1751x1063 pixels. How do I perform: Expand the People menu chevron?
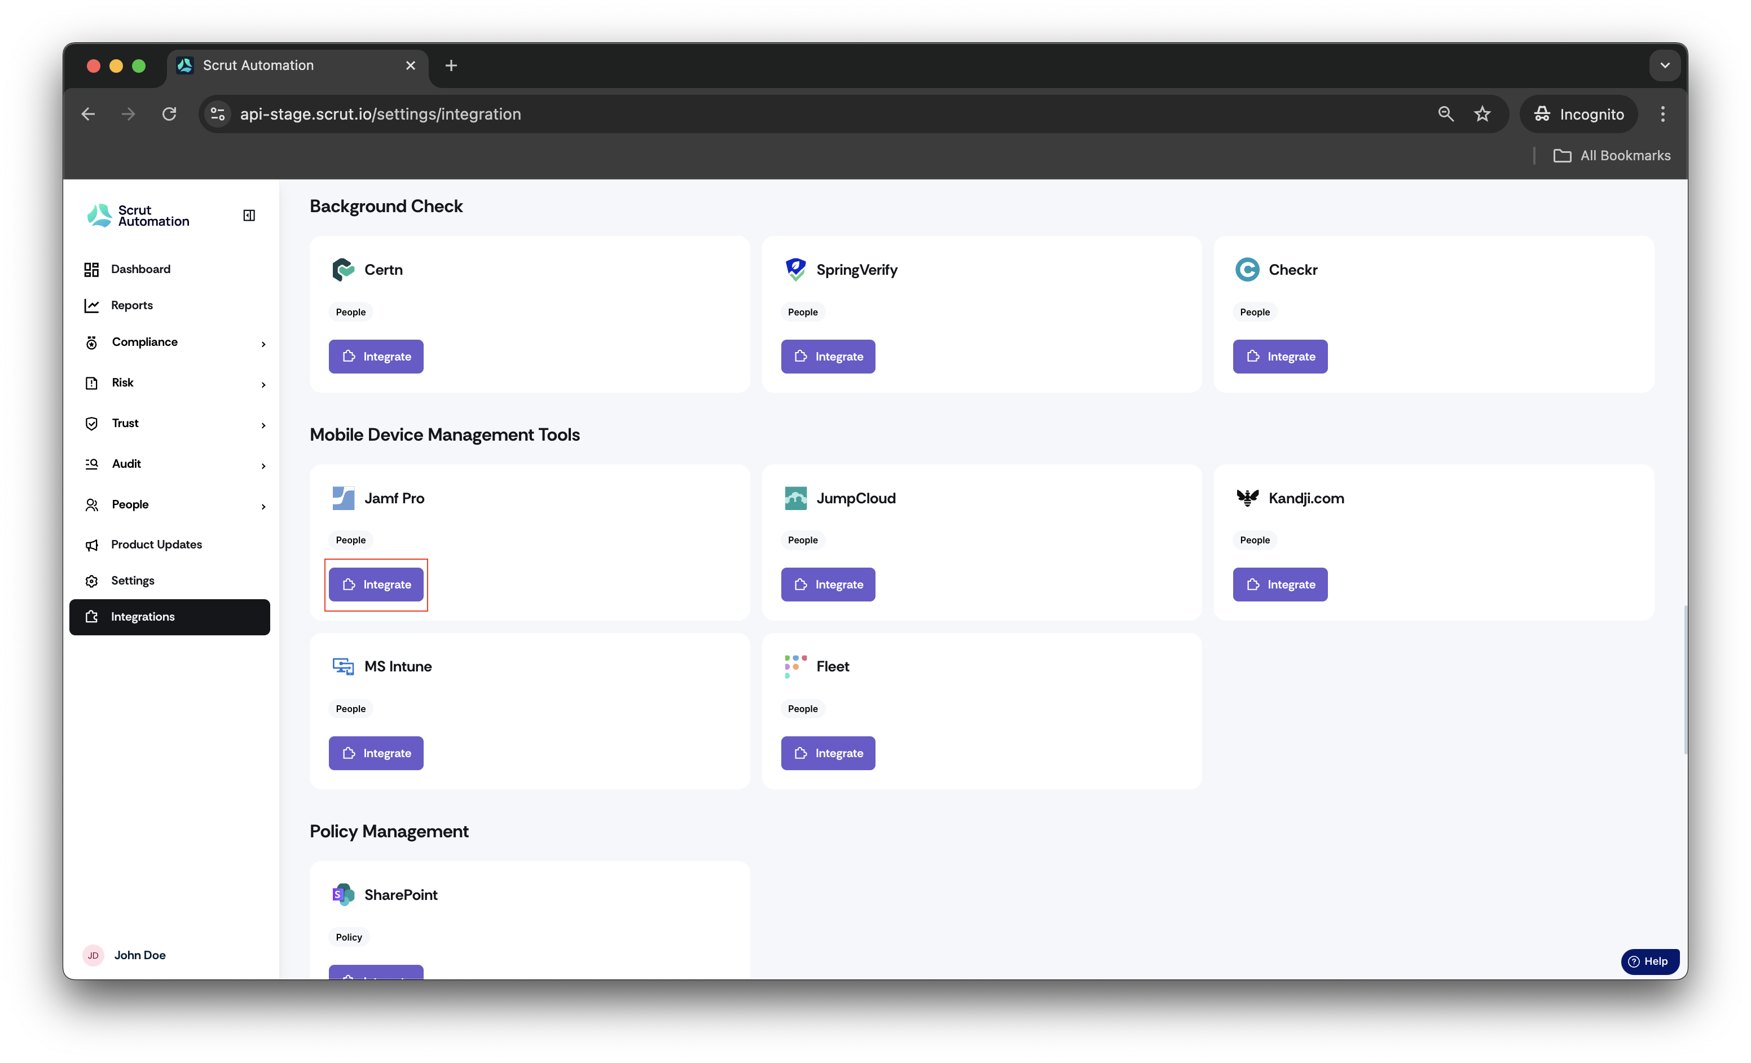pyautogui.click(x=263, y=506)
